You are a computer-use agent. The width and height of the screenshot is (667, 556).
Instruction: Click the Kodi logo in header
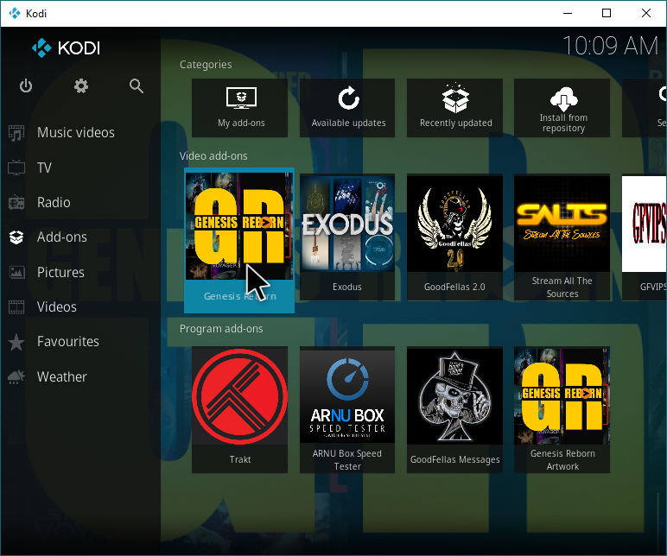66,48
